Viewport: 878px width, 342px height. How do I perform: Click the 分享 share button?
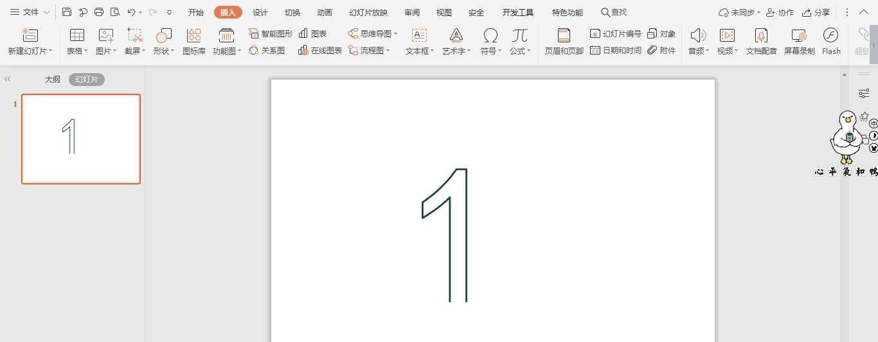click(816, 12)
